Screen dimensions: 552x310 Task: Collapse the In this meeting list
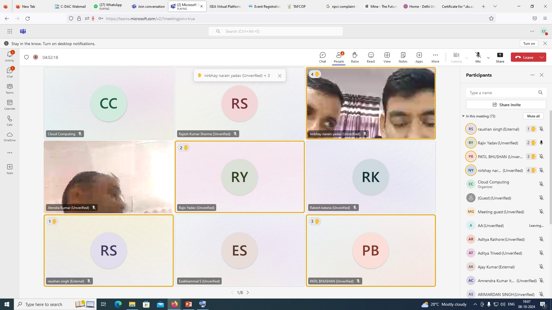pyautogui.click(x=463, y=116)
